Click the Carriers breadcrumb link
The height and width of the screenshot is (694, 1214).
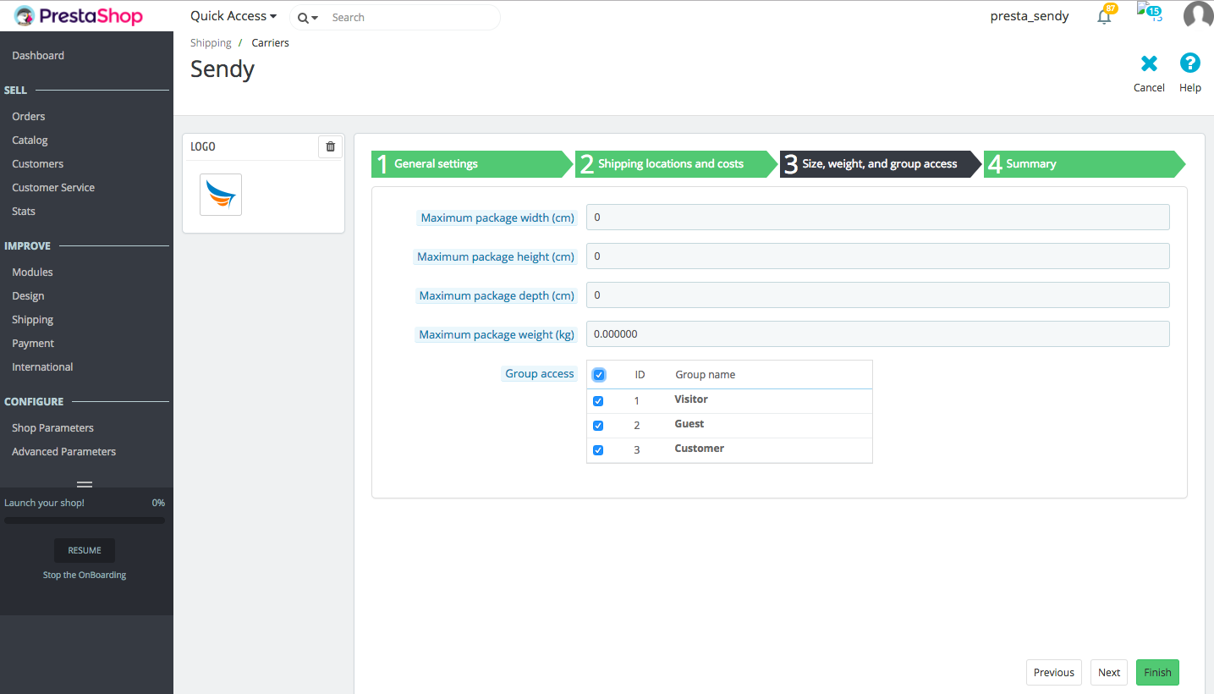click(270, 42)
